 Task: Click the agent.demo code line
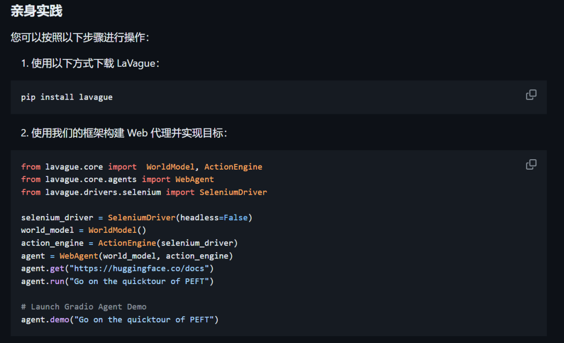(x=120, y=320)
